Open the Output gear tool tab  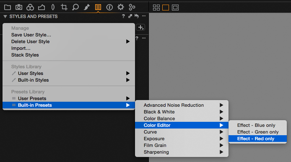click(x=121, y=7)
